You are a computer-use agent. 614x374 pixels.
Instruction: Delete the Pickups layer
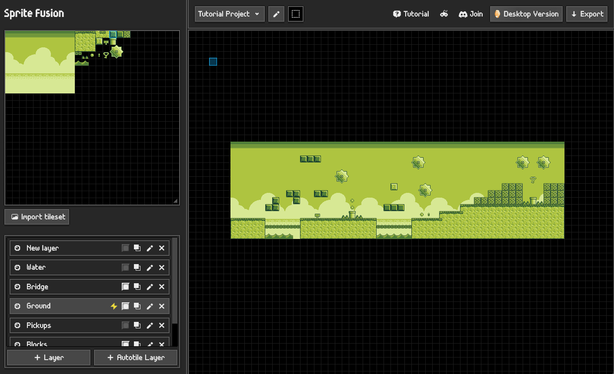(x=161, y=325)
